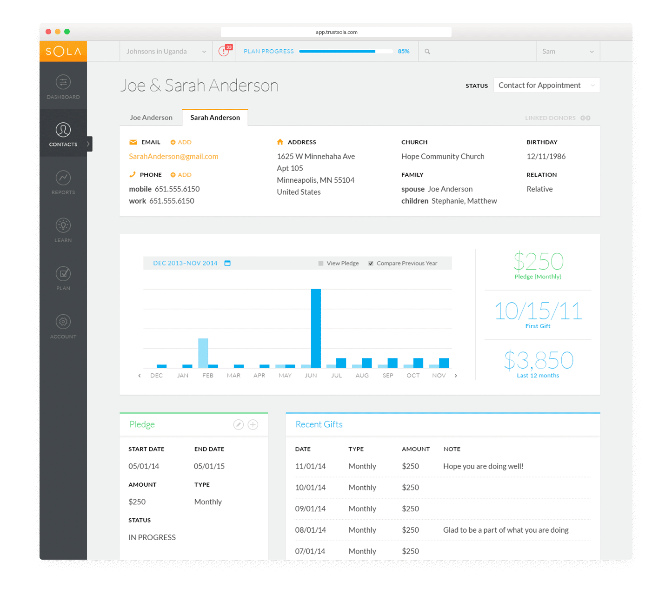This screenshot has width=672, height=595.
Task: Expand the sidebar arrow next to Contacts
Action: point(88,144)
